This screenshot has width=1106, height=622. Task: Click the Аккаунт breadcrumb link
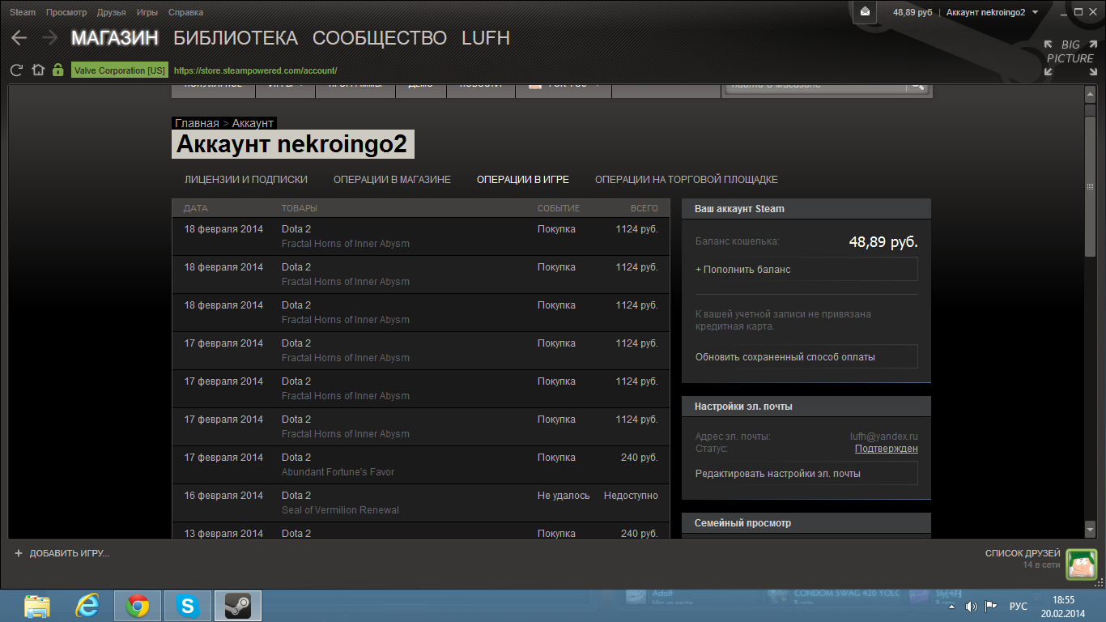[x=253, y=123]
